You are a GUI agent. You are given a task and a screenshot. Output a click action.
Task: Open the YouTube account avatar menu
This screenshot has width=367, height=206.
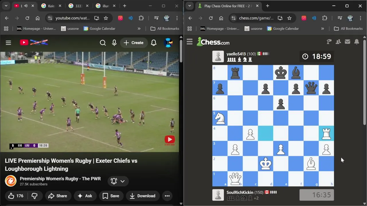pos(168,43)
